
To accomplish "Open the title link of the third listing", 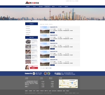I will (x=54, y=43).
